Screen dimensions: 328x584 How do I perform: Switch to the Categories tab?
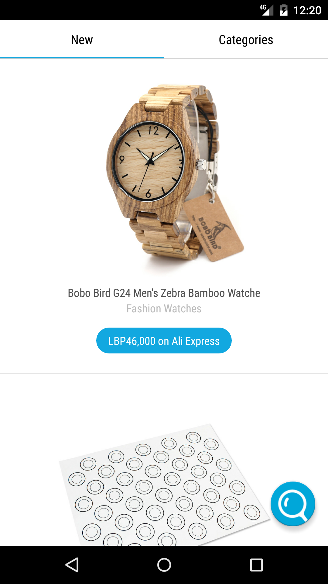pyautogui.click(x=246, y=40)
